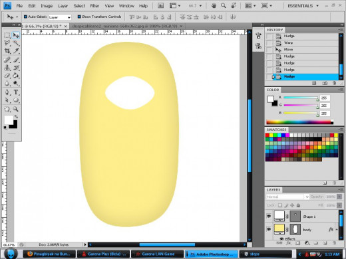Click the color spectrum ramp in Color panel

click(299, 122)
